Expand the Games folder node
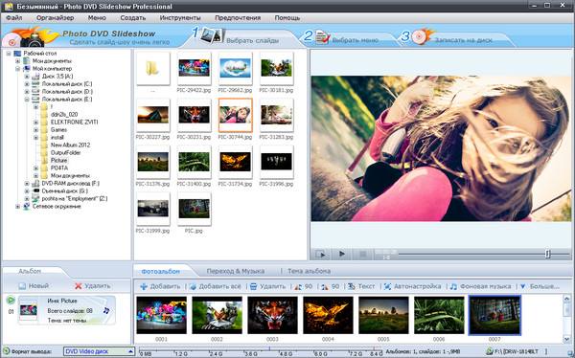This screenshot has width=575, height=358. [36, 130]
